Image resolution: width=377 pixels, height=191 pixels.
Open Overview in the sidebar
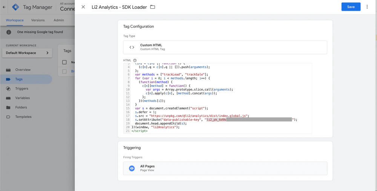point(23,70)
